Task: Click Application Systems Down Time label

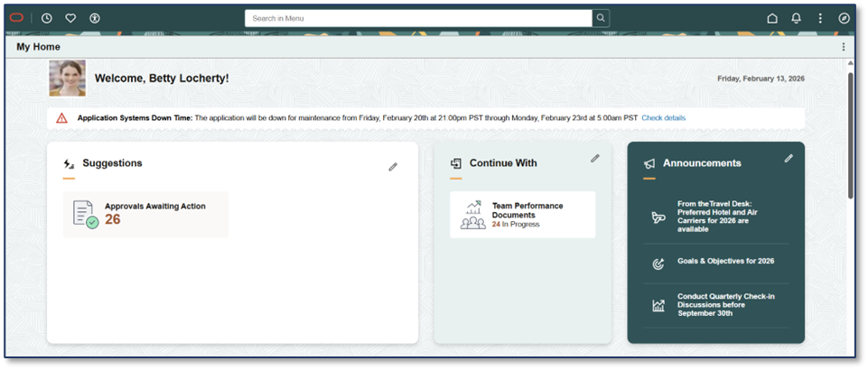Action: (135, 118)
